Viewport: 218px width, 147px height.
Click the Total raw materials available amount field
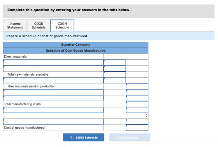tap(115, 74)
